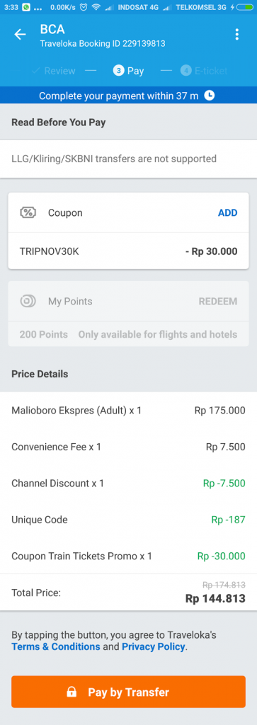Open Privacy Policy link
The image size is (257, 725).
154,646
